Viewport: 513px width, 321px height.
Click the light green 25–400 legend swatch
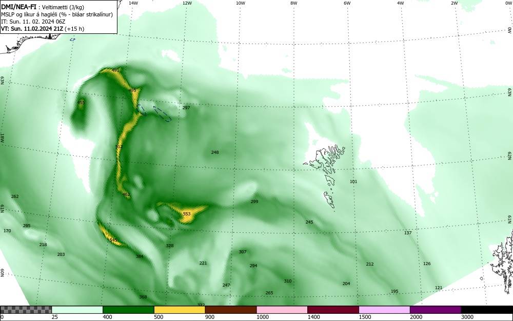click(x=77, y=310)
